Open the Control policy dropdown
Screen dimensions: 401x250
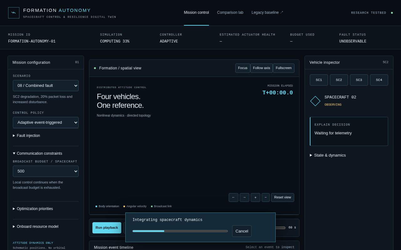pos(46,122)
